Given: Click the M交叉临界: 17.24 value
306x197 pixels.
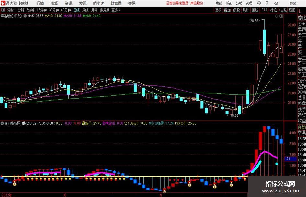Looking at the screenshot, I should (161, 123).
